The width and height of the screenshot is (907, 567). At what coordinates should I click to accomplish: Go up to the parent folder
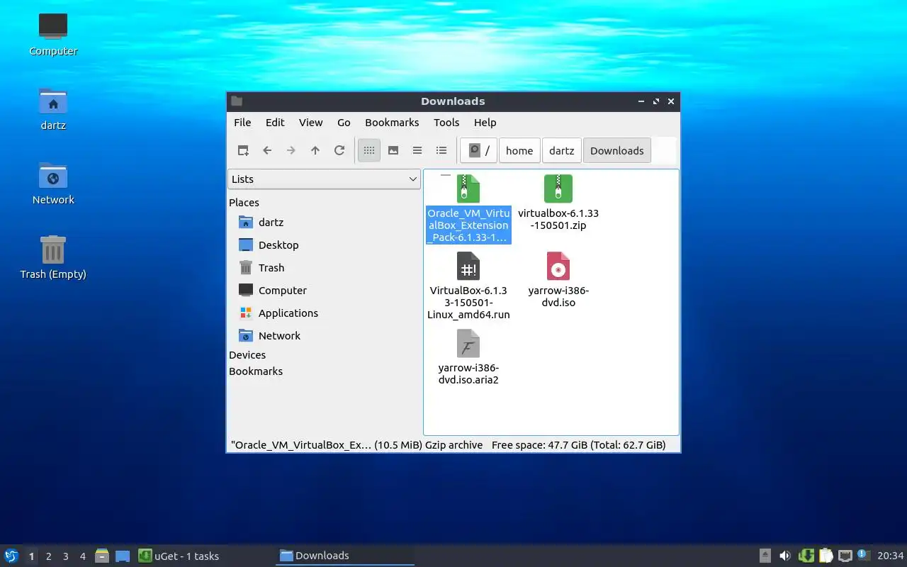click(315, 150)
